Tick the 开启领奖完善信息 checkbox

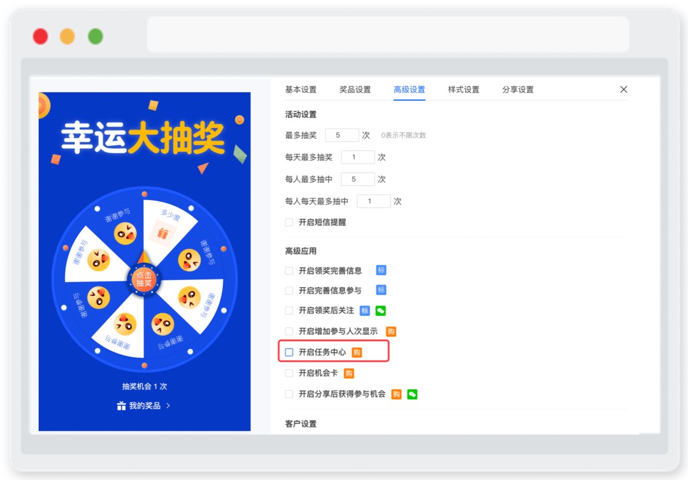pos(289,271)
